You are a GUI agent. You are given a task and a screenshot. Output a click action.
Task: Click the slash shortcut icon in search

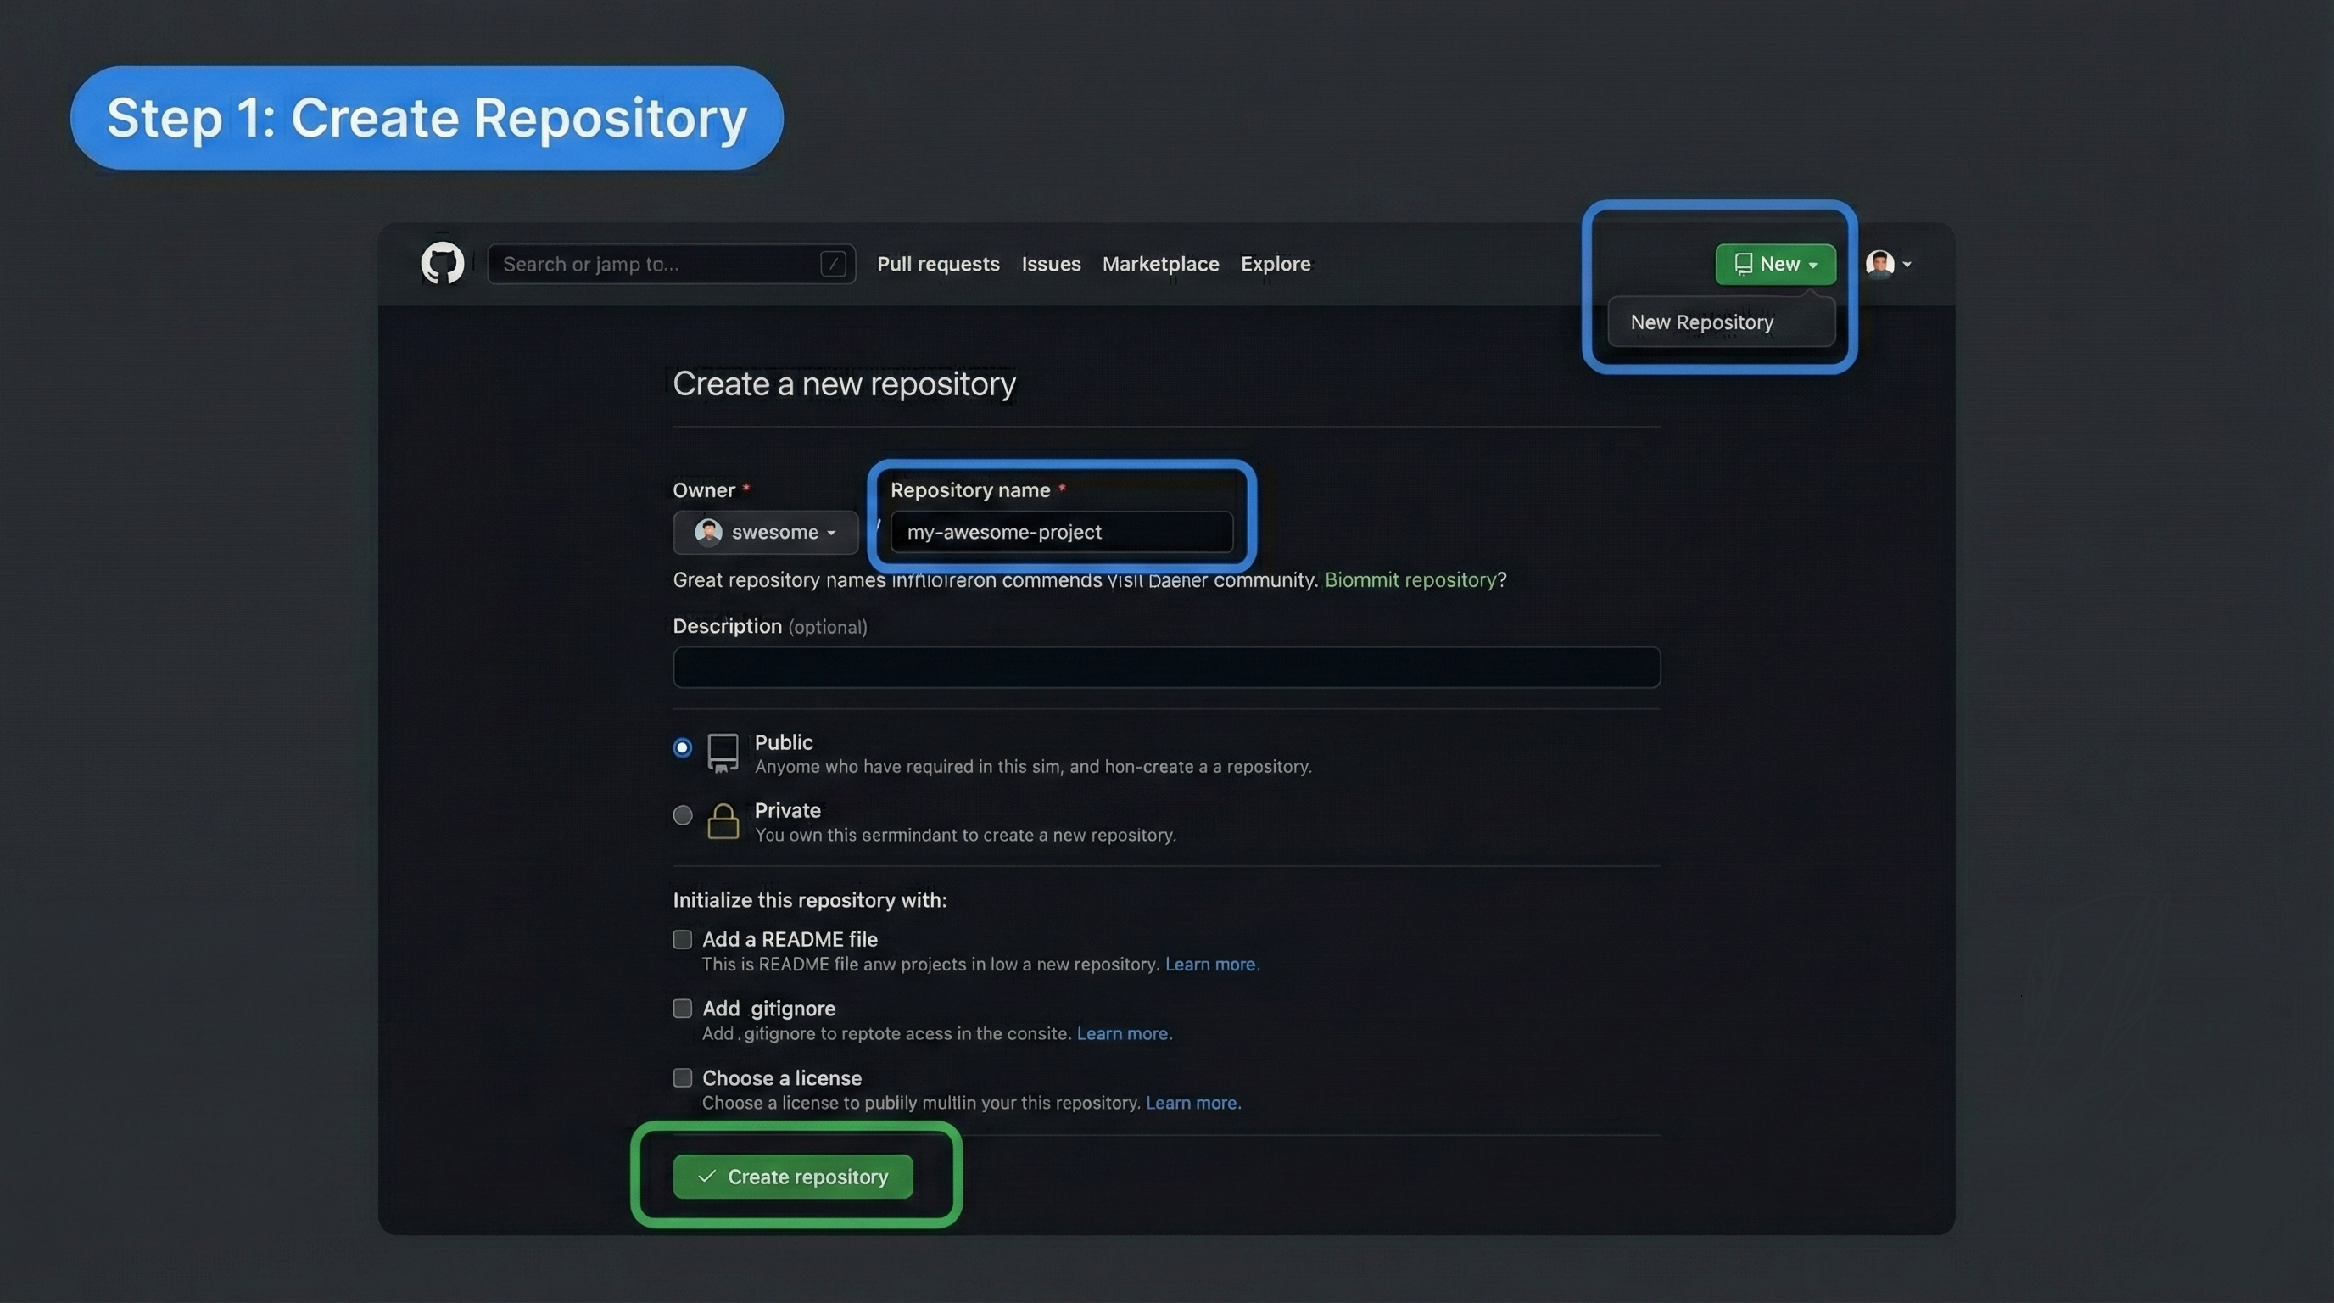point(833,264)
